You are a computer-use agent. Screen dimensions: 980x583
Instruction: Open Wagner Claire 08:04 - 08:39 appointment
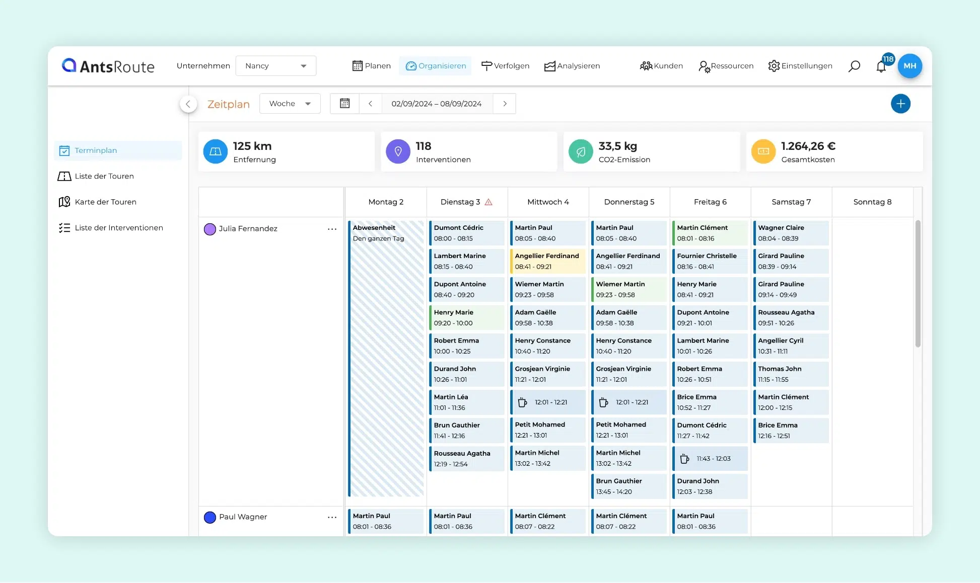791,233
